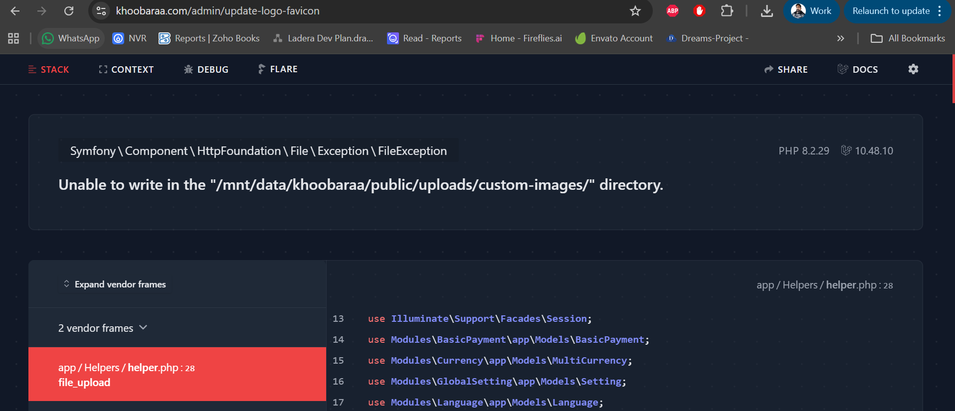The width and height of the screenshot is (955, 411).
Task: Switch to the CONTEXT tab
Action: (x=126, y=69)
